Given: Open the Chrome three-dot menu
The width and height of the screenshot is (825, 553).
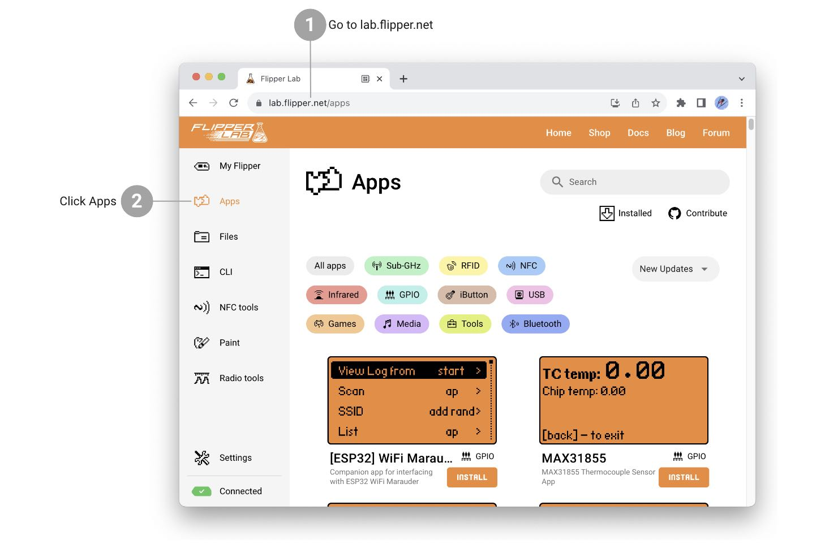Looking at the screenshot, I should 741,103.
